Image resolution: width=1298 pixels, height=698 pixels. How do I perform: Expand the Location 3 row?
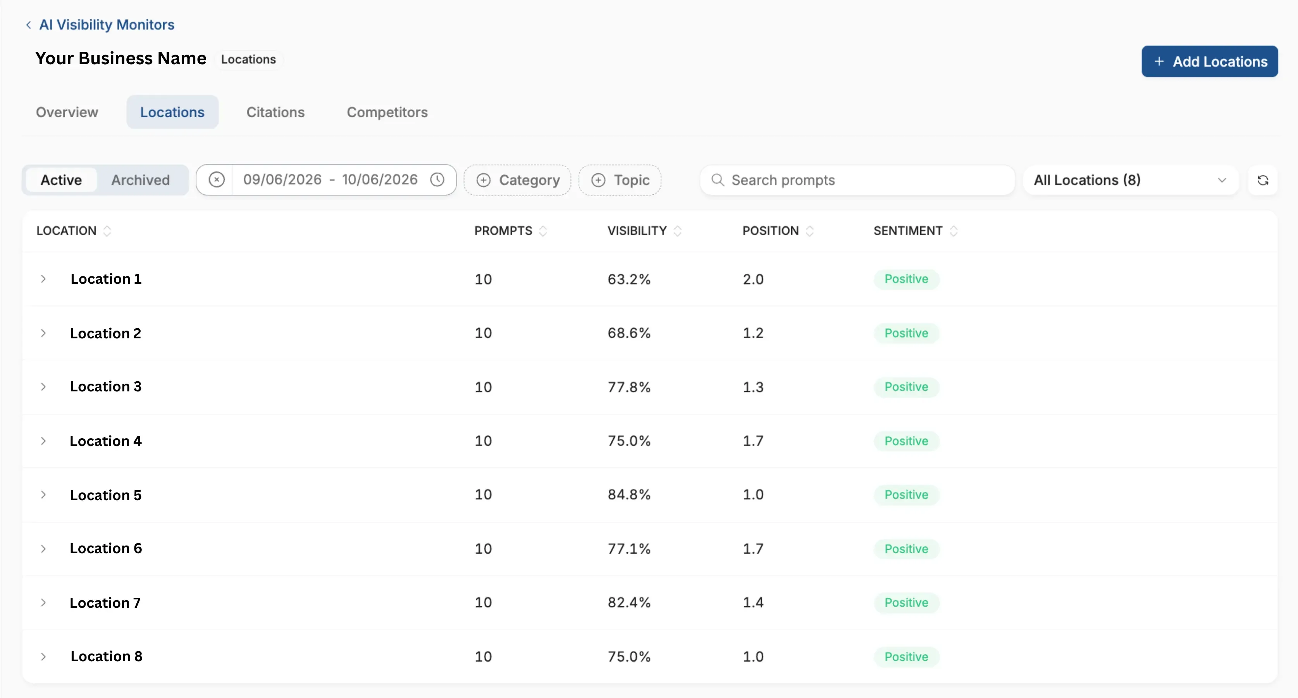43,387
